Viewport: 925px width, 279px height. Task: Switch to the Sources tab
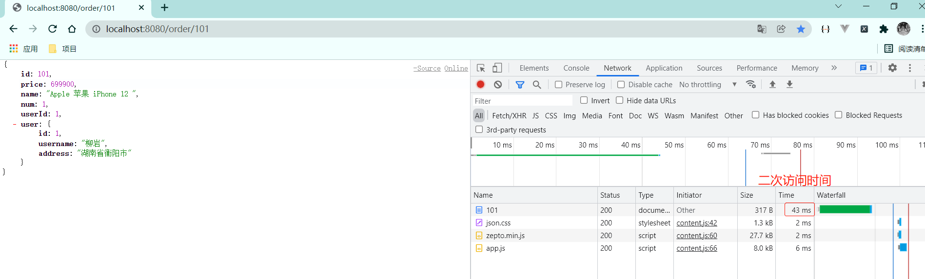click(x=709, y=68)
